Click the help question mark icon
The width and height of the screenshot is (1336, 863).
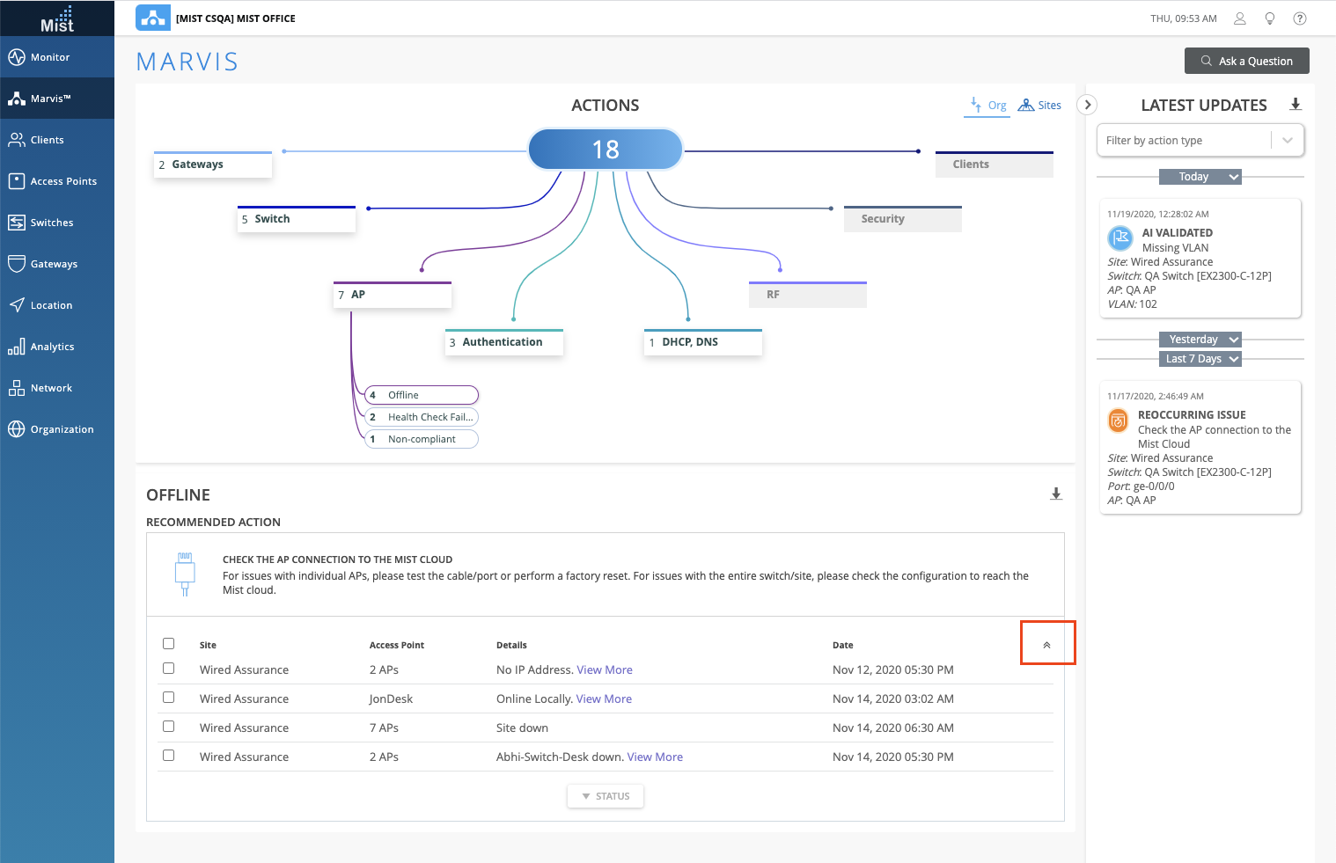[1299, 18]
